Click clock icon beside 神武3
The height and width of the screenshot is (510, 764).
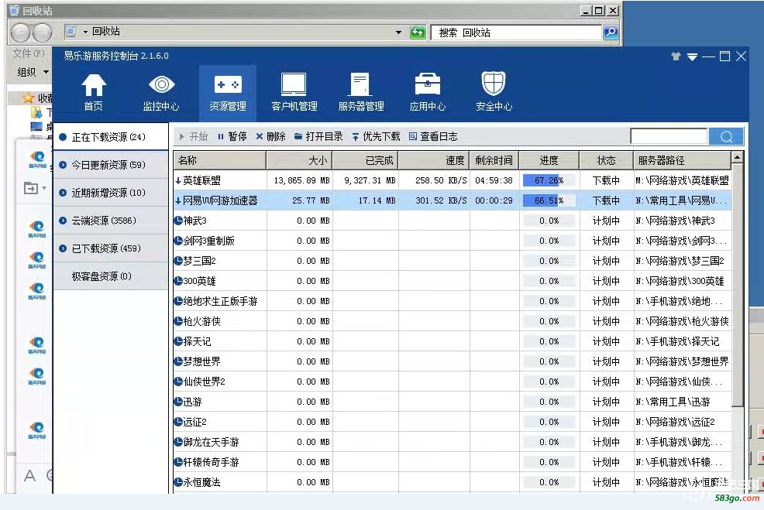click(x=178, y=221)
